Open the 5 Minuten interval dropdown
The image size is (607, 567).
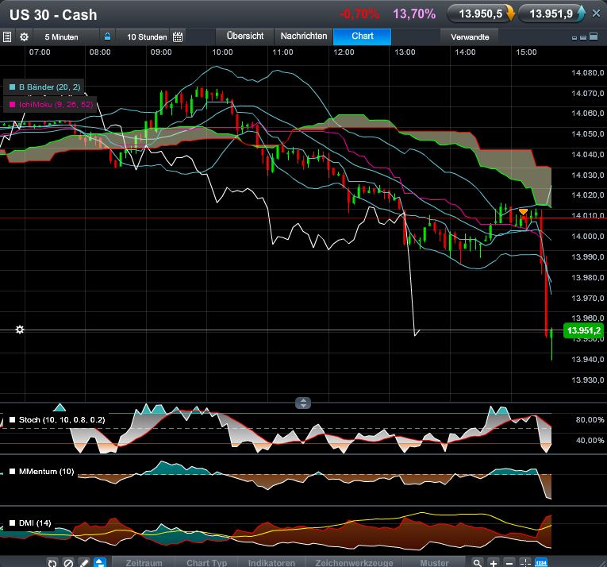62,37
